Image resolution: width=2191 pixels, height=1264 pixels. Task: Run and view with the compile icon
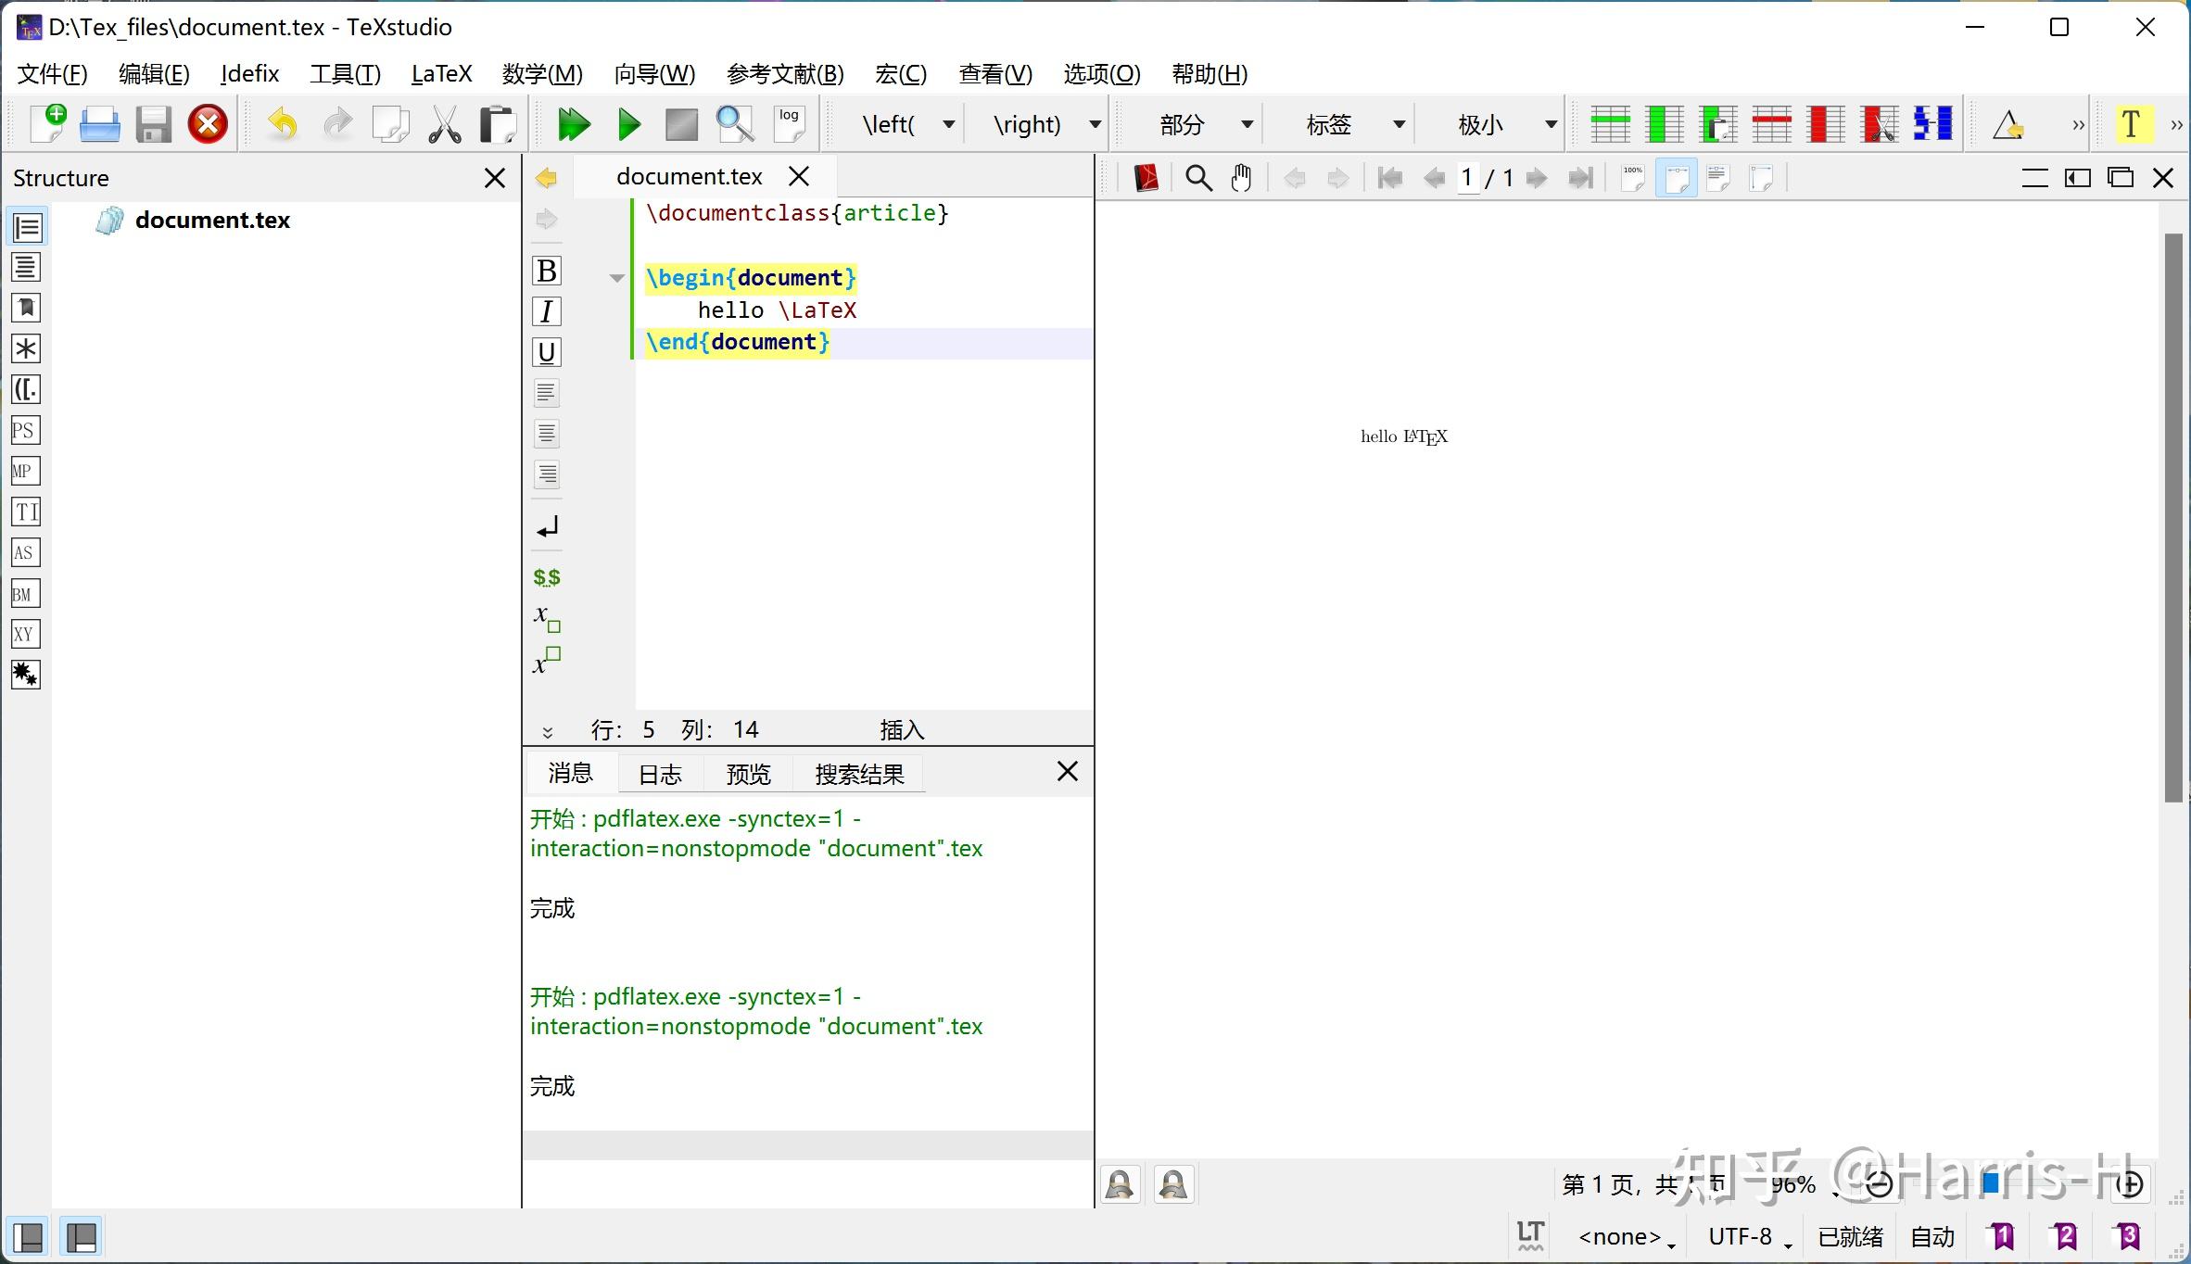coord(573,123)
